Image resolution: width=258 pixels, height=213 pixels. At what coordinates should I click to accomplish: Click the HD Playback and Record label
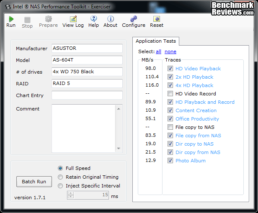point(205,102)
